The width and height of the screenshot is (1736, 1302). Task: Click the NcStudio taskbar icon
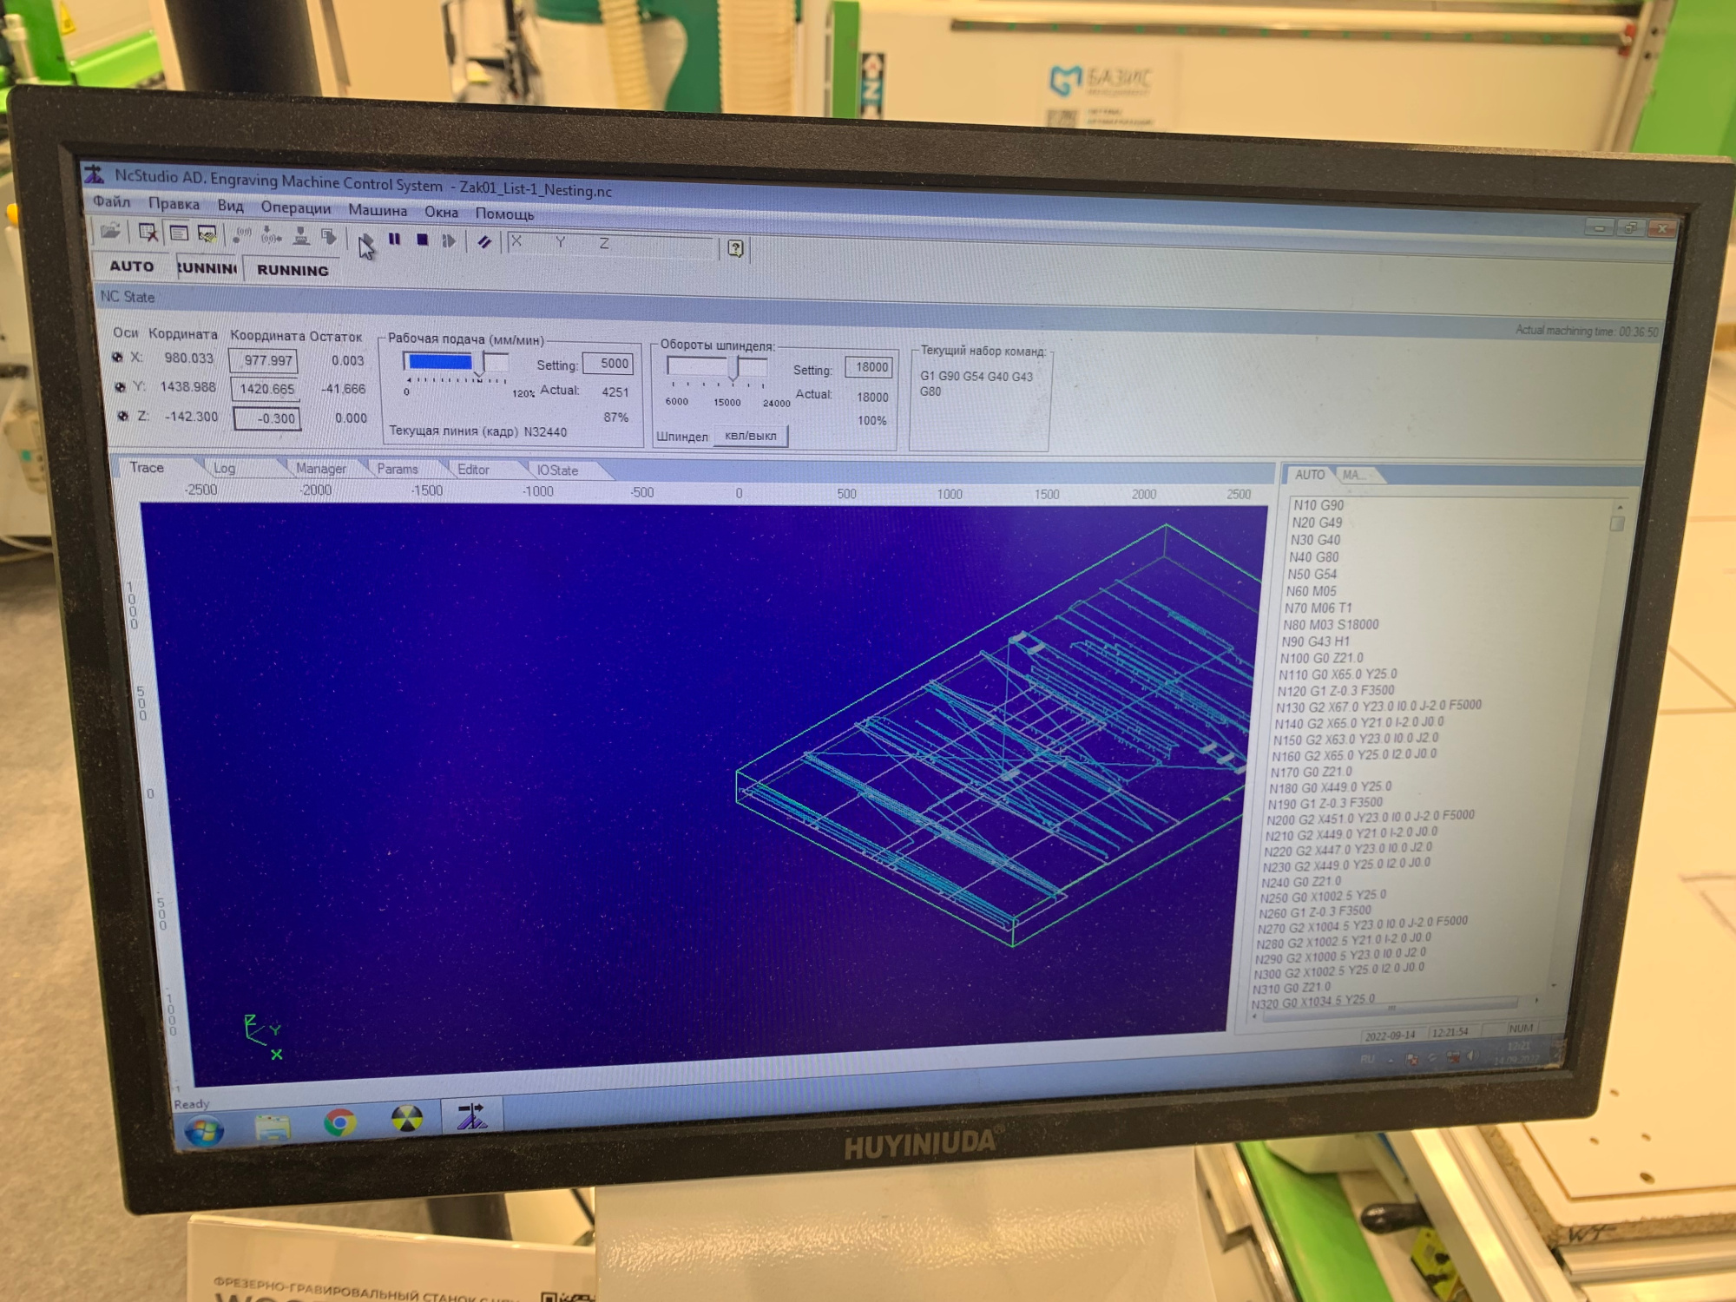coord(472,1116)
